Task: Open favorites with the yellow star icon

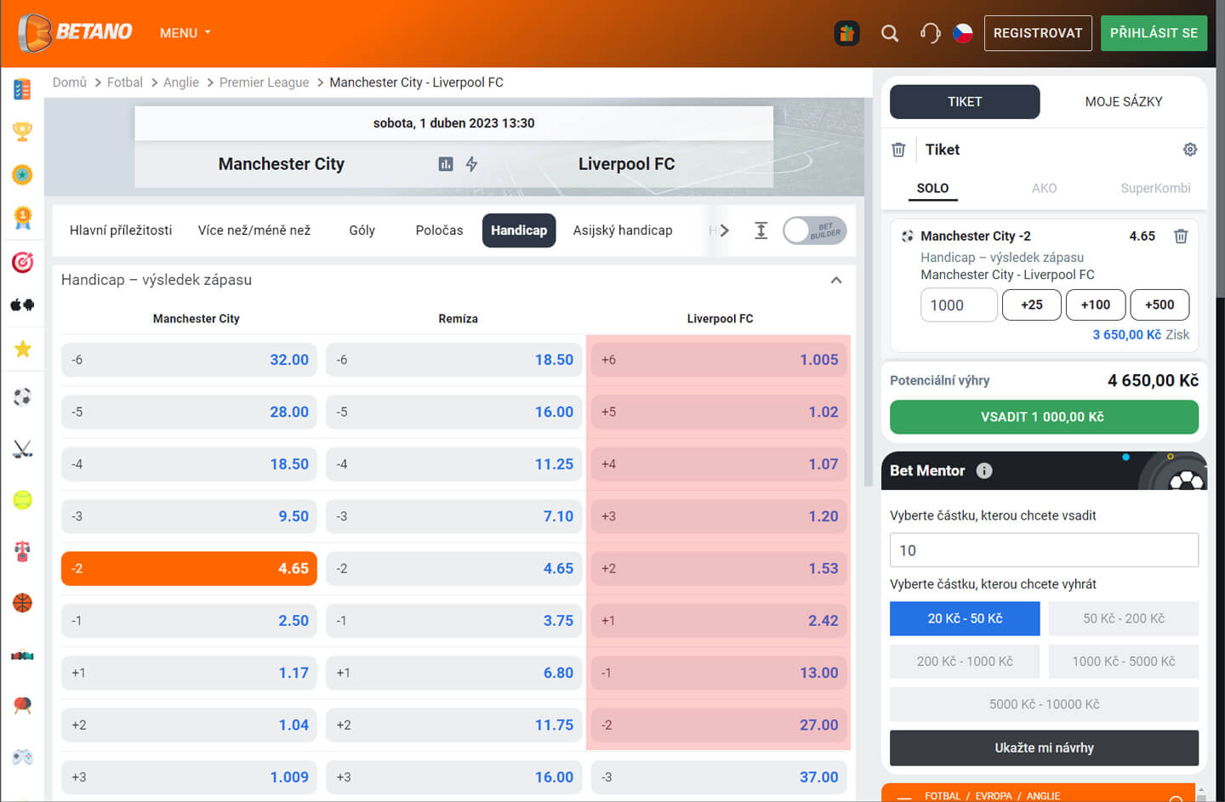Action: point(22,349)
